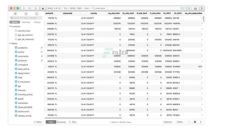Open the database selector icon in sidebar
This screenshot has height=136, width=235.
[x=26, y=14]
